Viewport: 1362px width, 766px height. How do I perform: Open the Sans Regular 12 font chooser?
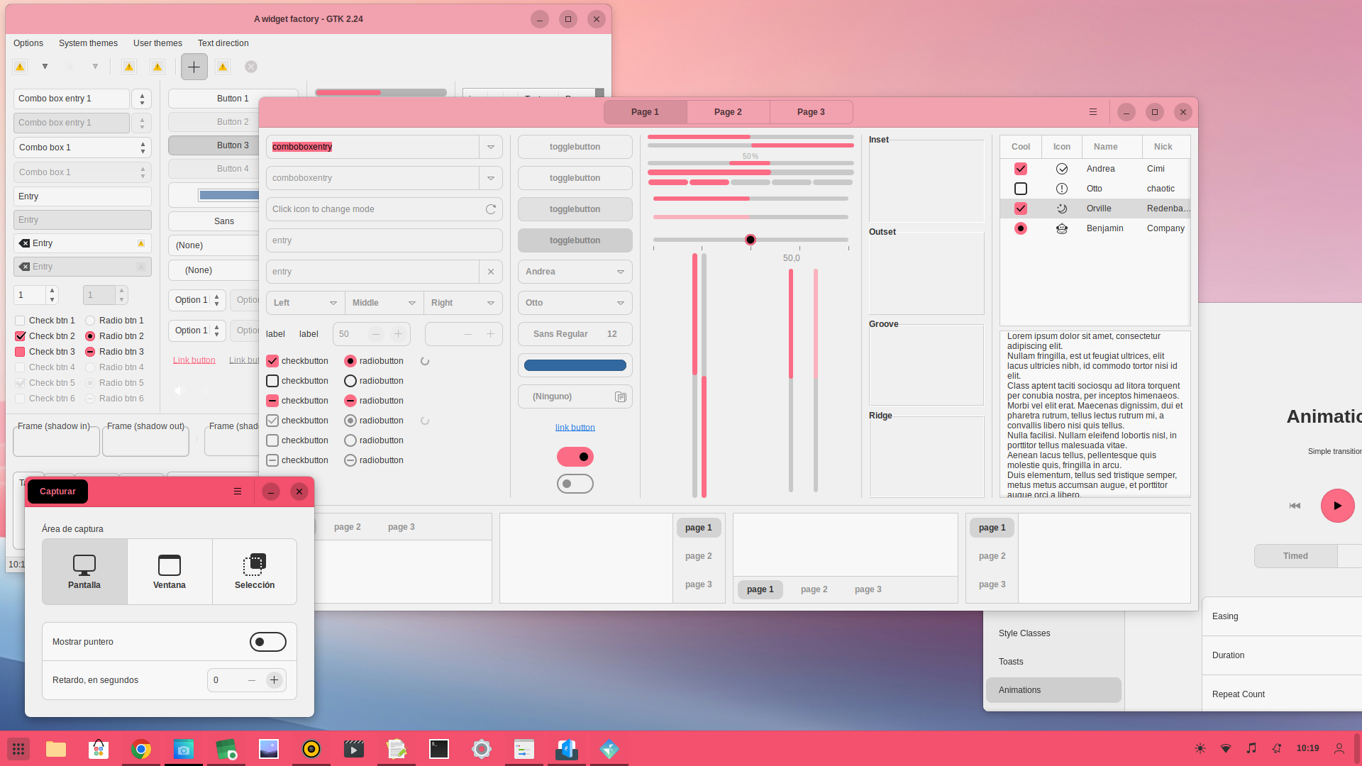coord(575,334)
